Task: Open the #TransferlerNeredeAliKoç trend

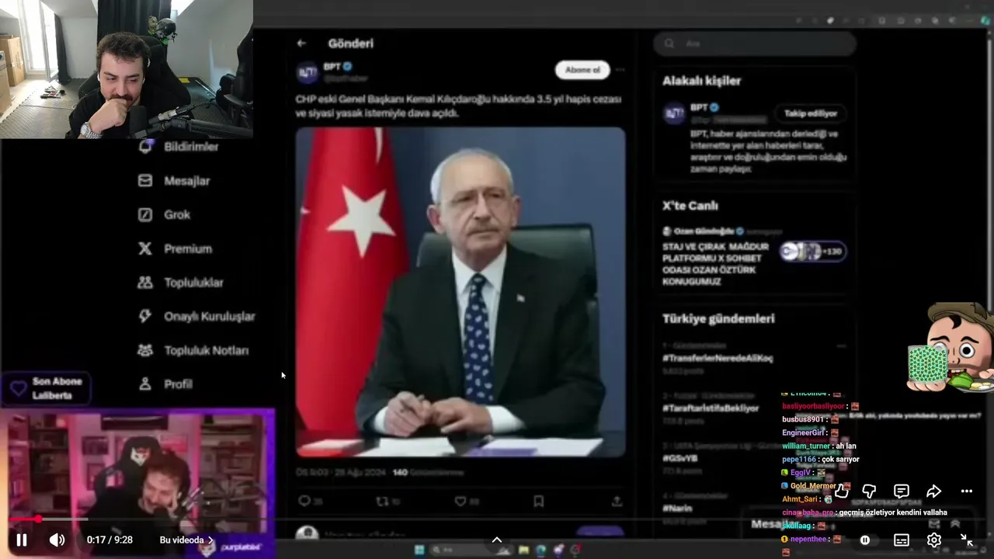Action: [718, 358]
